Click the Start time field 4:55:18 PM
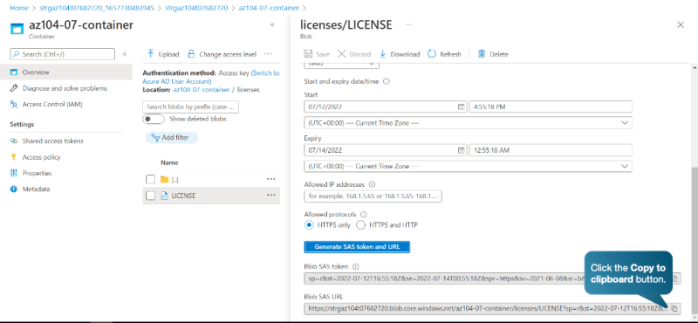 tap(551, 107)
